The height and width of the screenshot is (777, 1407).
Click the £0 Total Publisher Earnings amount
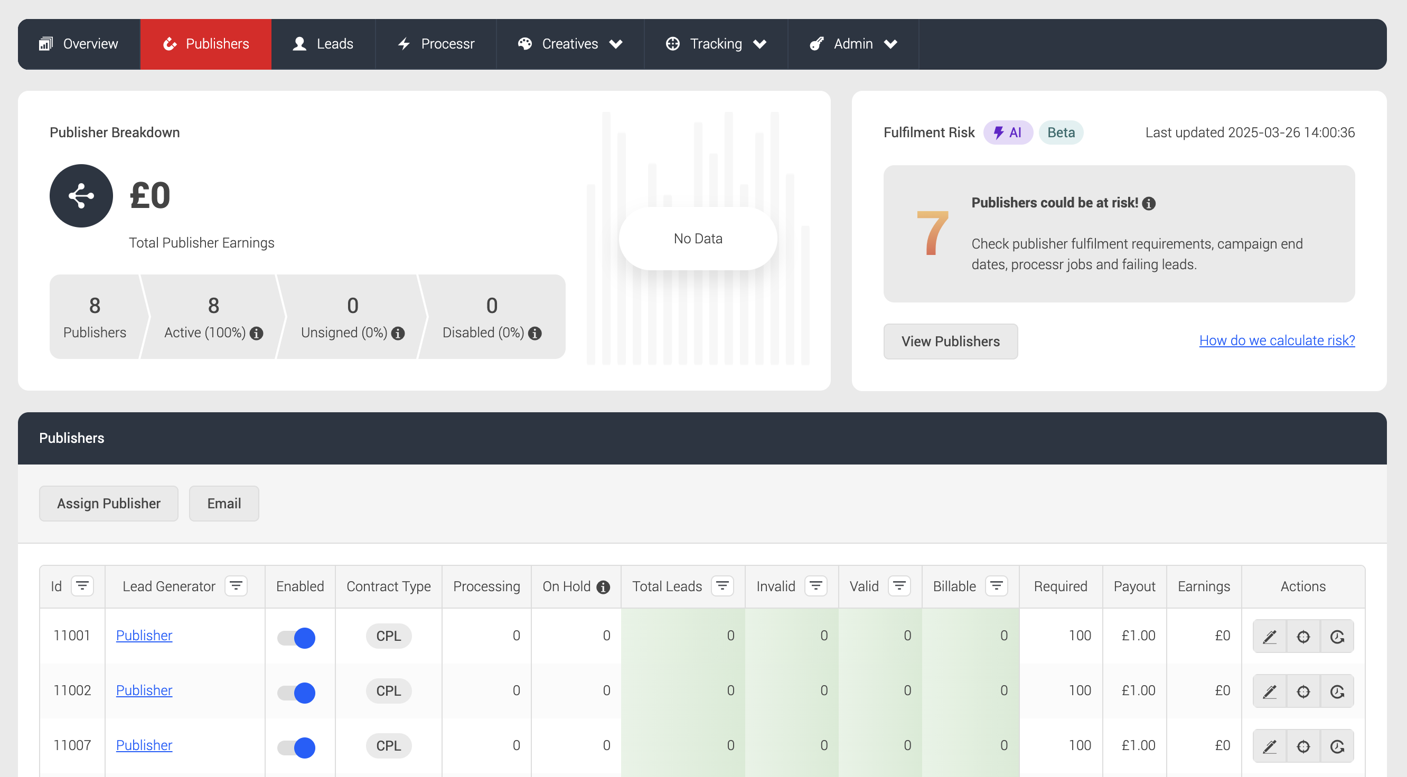(150, 195)
